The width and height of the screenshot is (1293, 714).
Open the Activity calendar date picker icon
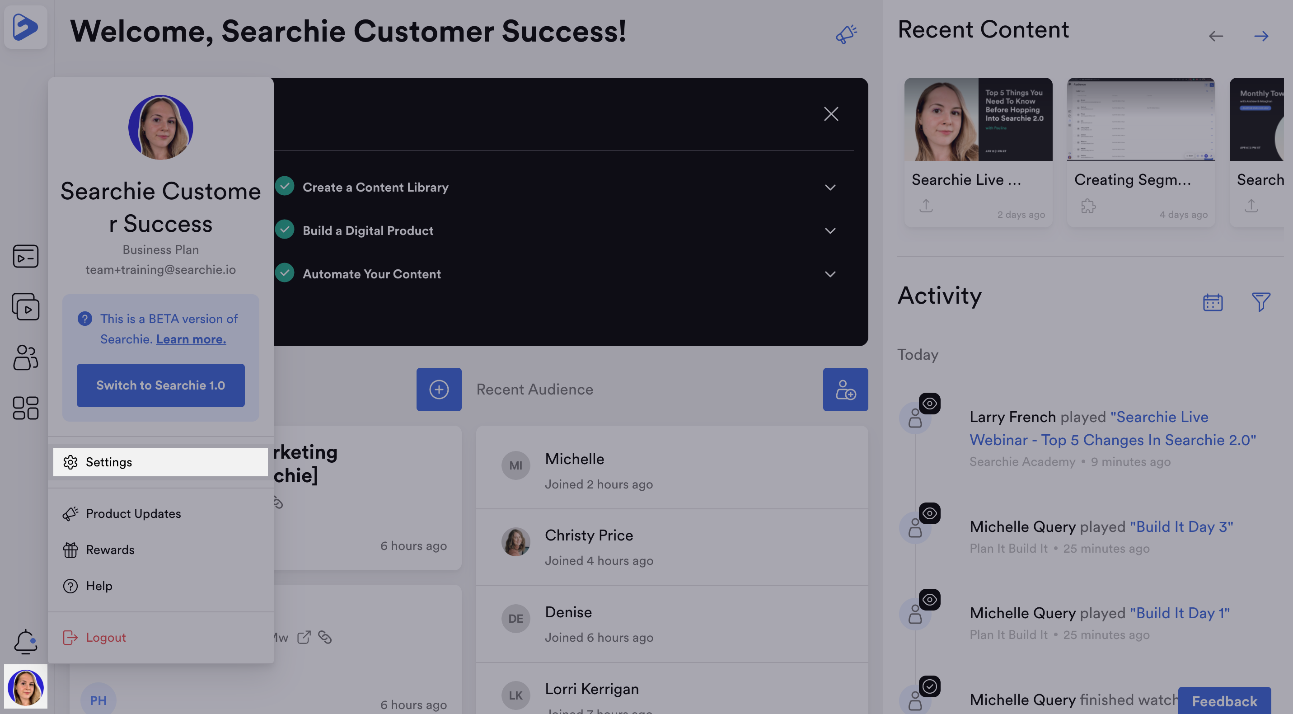(1213, 302)
